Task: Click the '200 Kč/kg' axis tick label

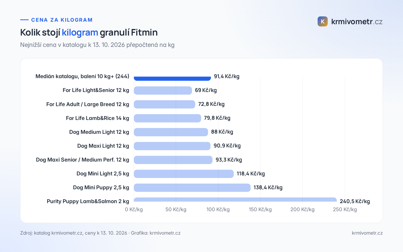Action: point(303,209)
